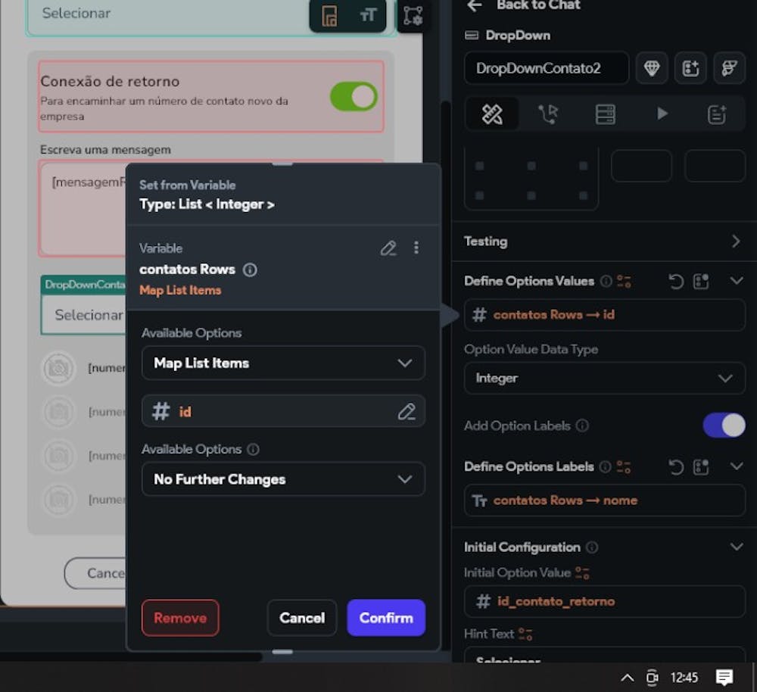This screenshot has height=692, width=757.
Task: Toggle the Conexão de retorno switch
Action: 354,97
